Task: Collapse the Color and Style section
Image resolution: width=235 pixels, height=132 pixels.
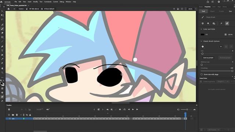Action: [201, 29]
